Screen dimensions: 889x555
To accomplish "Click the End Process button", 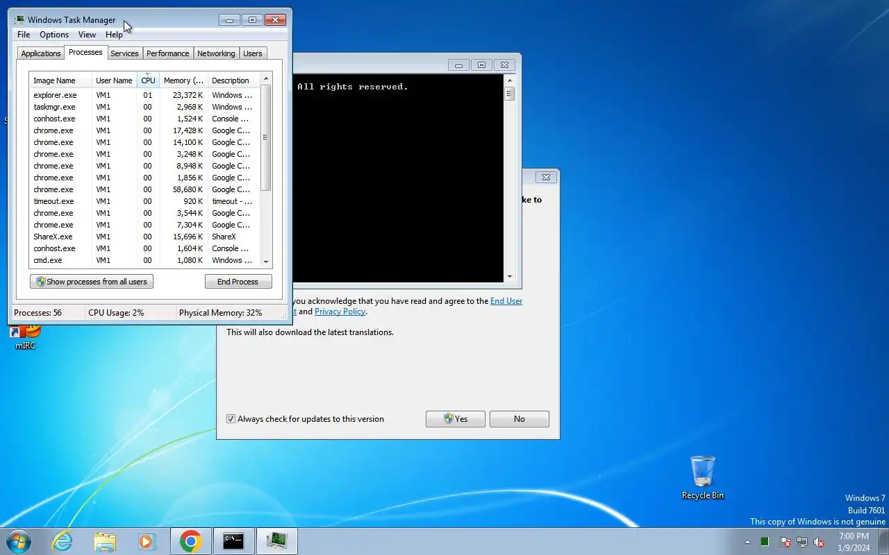I will [238, 282].
